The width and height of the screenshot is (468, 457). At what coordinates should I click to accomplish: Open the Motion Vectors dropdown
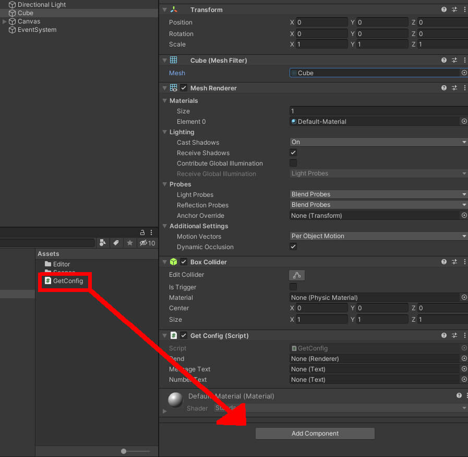(x=378, y=236)
